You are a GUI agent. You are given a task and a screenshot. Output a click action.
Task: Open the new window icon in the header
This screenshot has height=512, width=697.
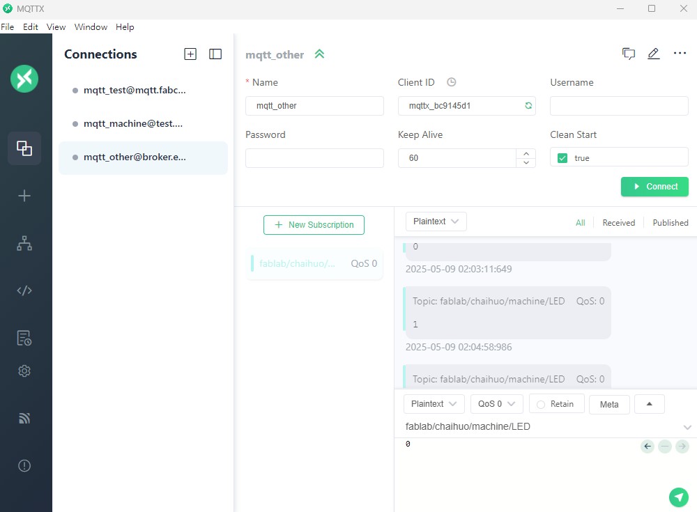(629, 54)
